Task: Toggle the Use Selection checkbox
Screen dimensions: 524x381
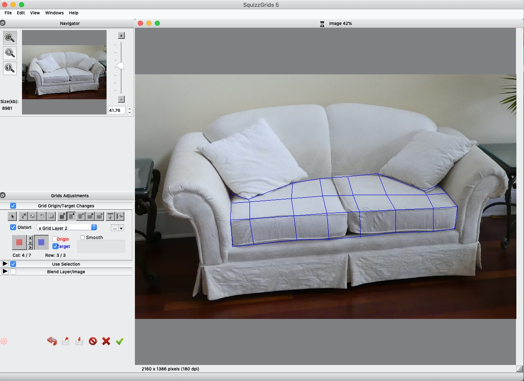Action: (13, 264)
